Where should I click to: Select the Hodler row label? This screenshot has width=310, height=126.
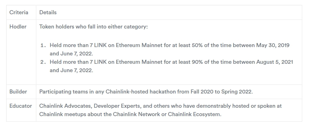pos(18,27)
